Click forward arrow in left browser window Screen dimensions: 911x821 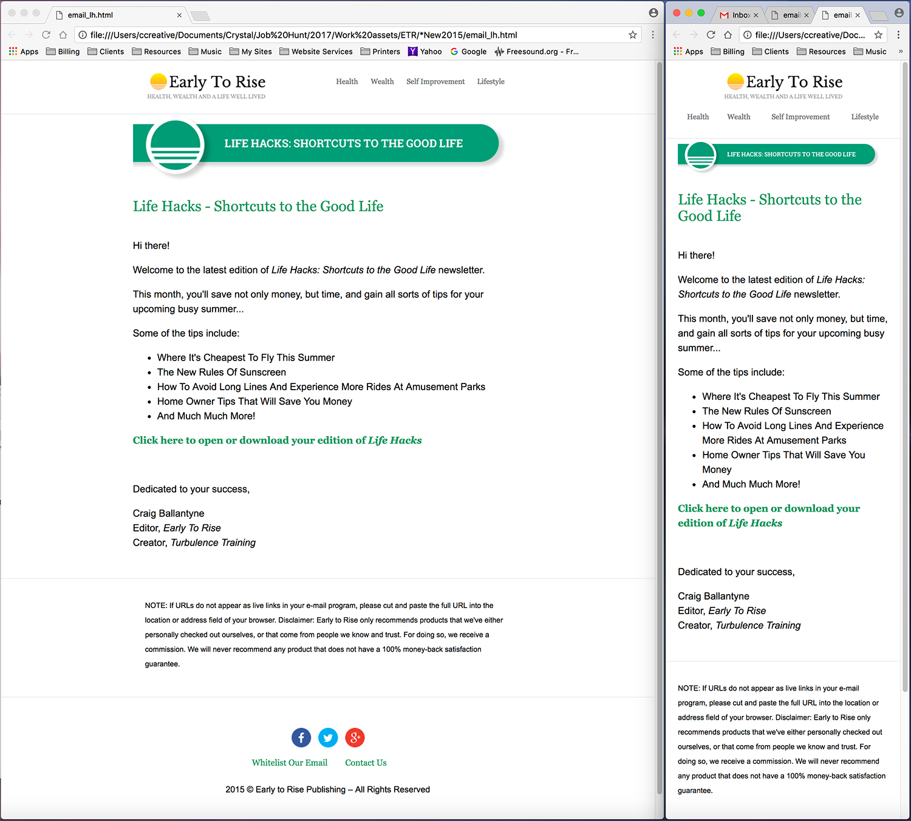(x=29, y=35)
